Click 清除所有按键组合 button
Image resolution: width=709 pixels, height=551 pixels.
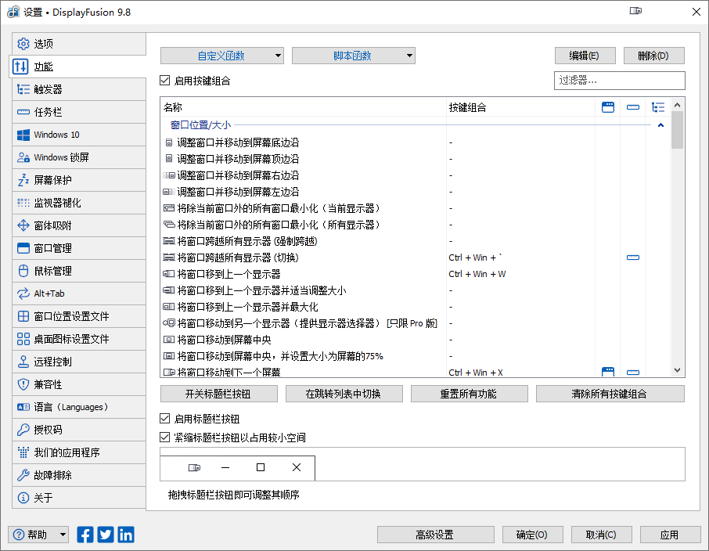tap(610, 394)
